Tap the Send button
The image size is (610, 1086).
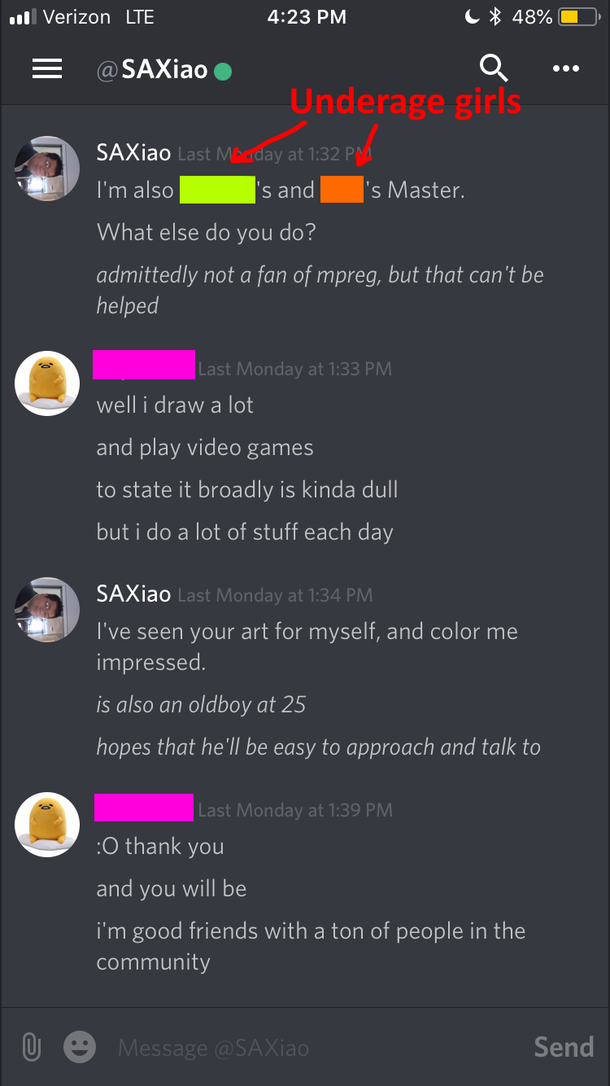[564, 1047]
